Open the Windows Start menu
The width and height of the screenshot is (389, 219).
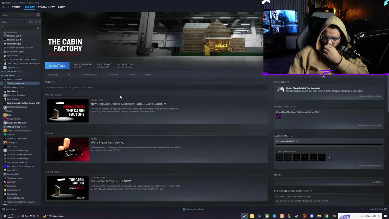(385, 216)
